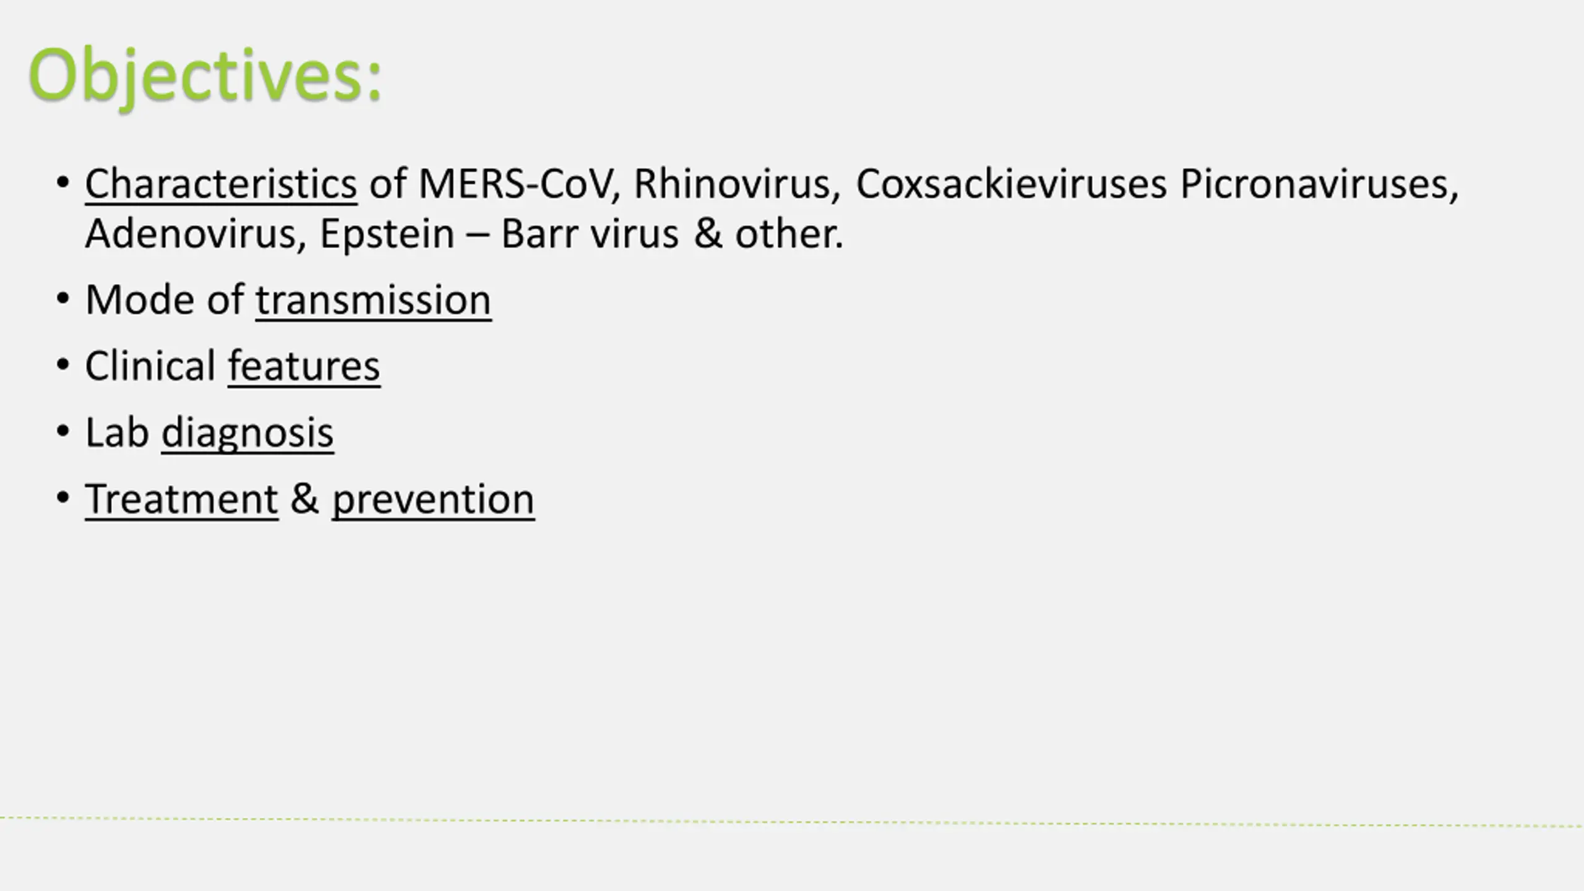Click the dashed green line near slide bottom

792,822
